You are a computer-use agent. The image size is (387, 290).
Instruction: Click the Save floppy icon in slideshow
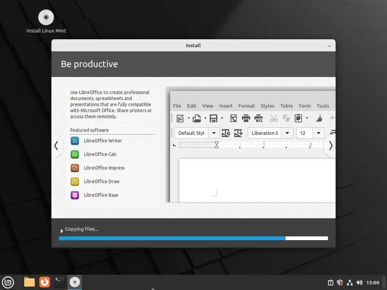[214, 118]
